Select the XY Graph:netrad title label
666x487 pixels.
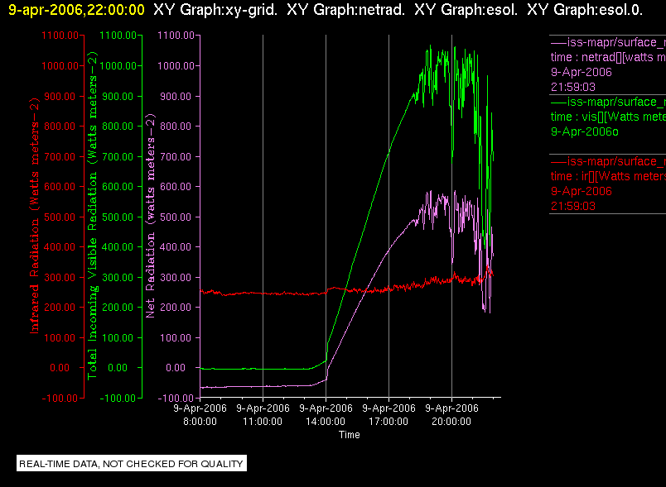point(345,10)
